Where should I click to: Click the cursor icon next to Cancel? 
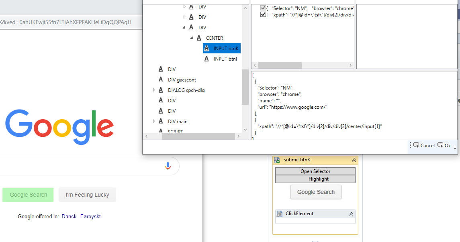(x=416, y=145)
